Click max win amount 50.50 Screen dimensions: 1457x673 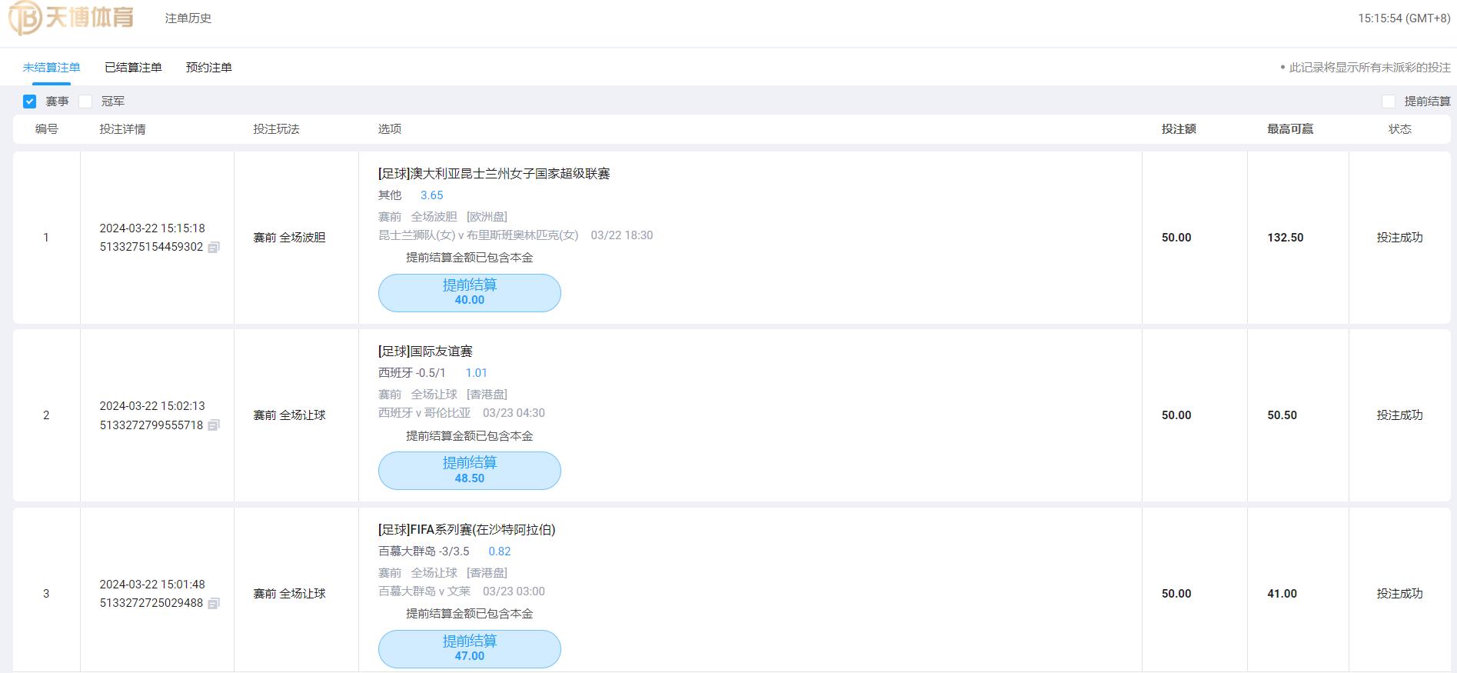[x=1282, y=415]
